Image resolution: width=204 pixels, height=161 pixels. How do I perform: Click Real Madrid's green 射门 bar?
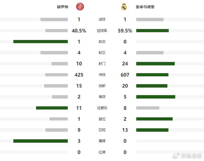click(155, 64)
